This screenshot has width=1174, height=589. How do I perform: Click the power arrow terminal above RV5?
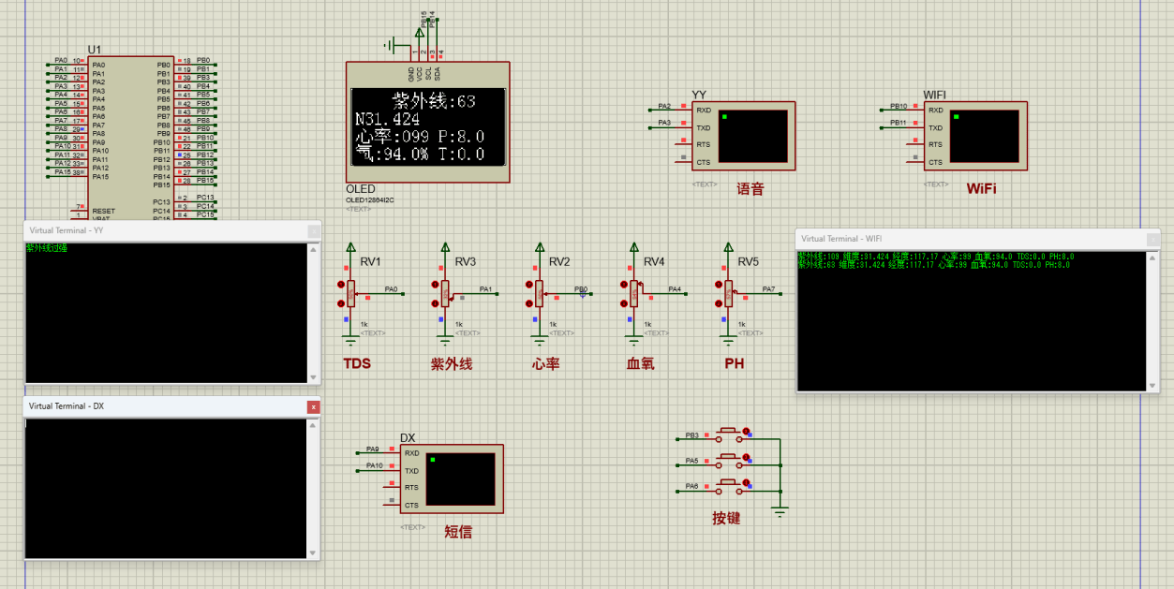coord(729,248)
